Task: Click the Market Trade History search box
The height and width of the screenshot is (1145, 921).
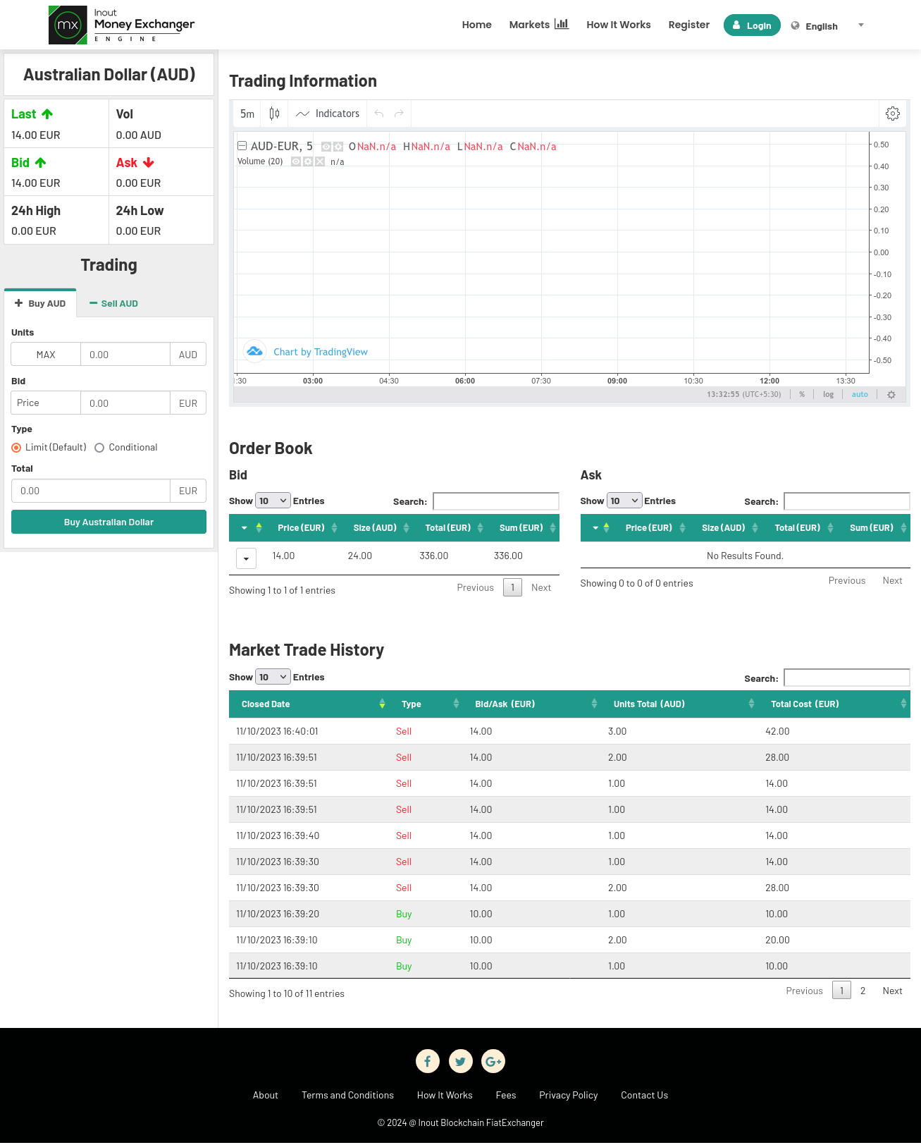Action: (847, 678)
